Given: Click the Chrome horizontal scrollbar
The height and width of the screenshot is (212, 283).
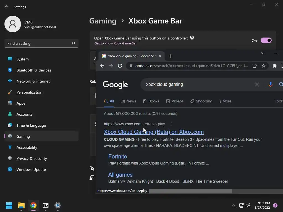Looking at the screenshot, I should [x=191, y=191].
